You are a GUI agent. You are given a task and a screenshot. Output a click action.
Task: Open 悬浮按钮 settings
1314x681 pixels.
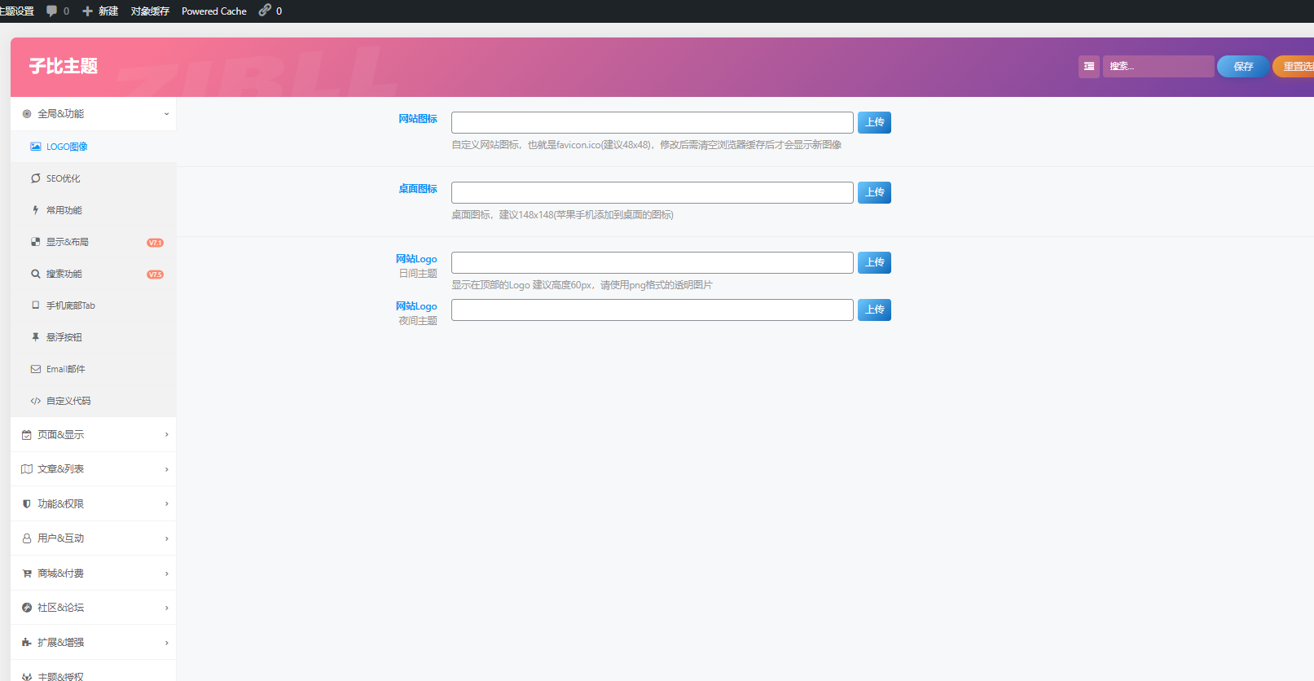[x=94, y=337]
